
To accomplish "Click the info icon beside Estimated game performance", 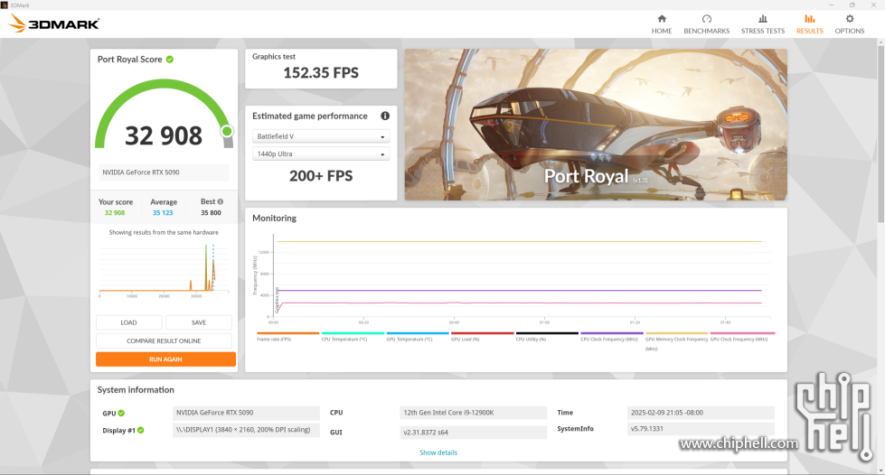I will pos(385,116).
